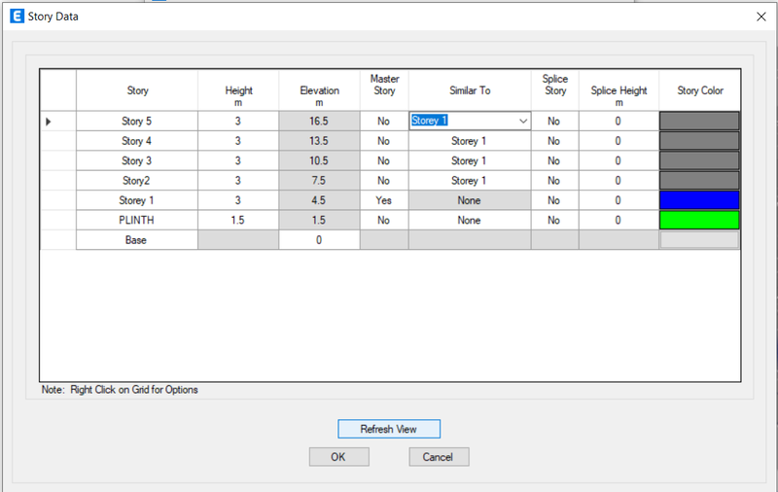Select the Story 3 name cell

click(x=137, y=160)
